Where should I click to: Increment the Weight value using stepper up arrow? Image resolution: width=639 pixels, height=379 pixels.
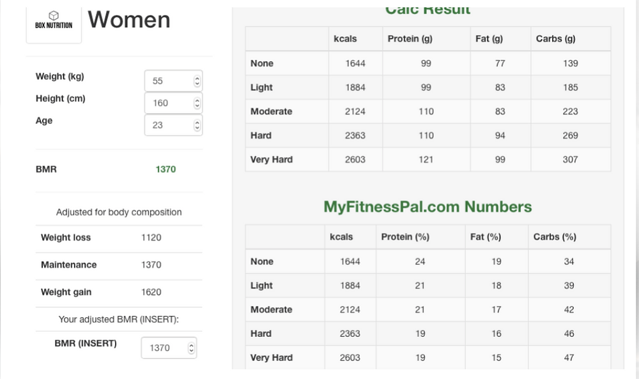pos(198,77)
